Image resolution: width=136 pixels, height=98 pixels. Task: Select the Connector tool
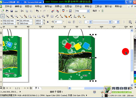[61, 16]
